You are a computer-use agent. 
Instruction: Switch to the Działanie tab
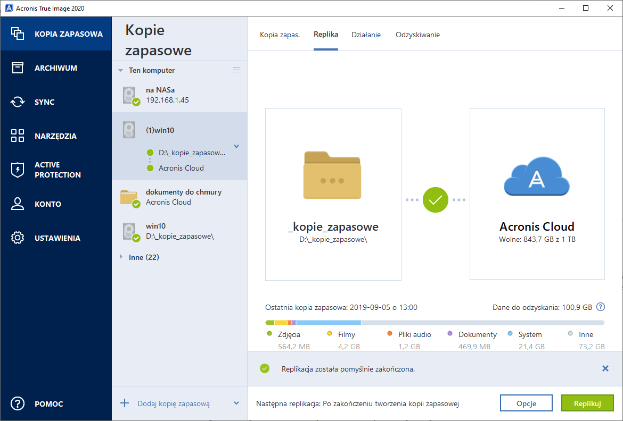[x=366, y=35]
